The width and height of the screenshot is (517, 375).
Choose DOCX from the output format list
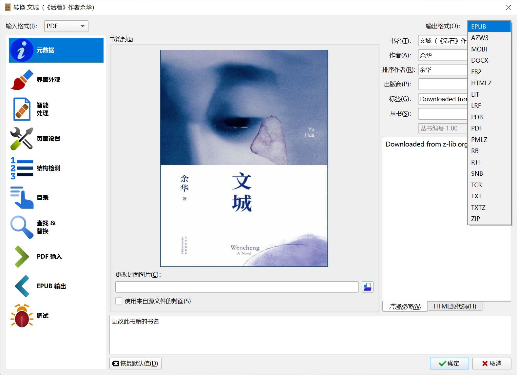tap(489, 60)
